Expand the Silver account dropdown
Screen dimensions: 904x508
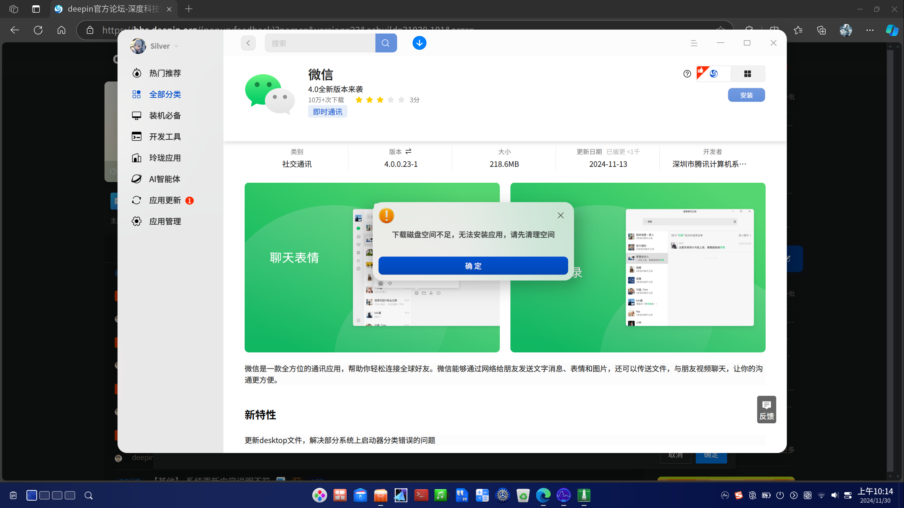176,46
